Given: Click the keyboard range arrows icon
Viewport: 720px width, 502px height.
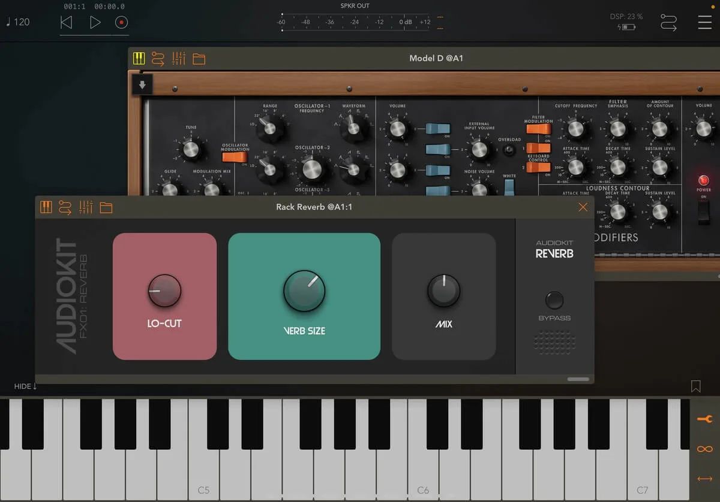Looking at the screenshot, I should [705, 479].
